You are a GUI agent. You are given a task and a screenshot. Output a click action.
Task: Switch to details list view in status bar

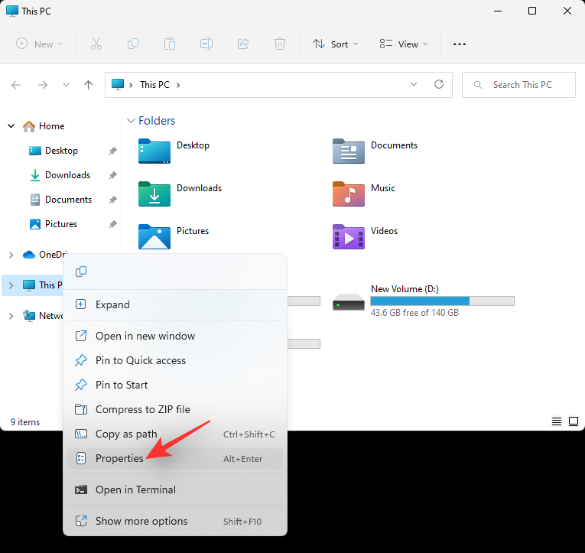coord(557,421)
